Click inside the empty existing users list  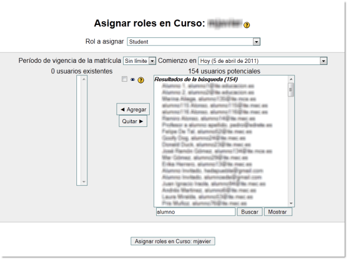click(79, 130)
